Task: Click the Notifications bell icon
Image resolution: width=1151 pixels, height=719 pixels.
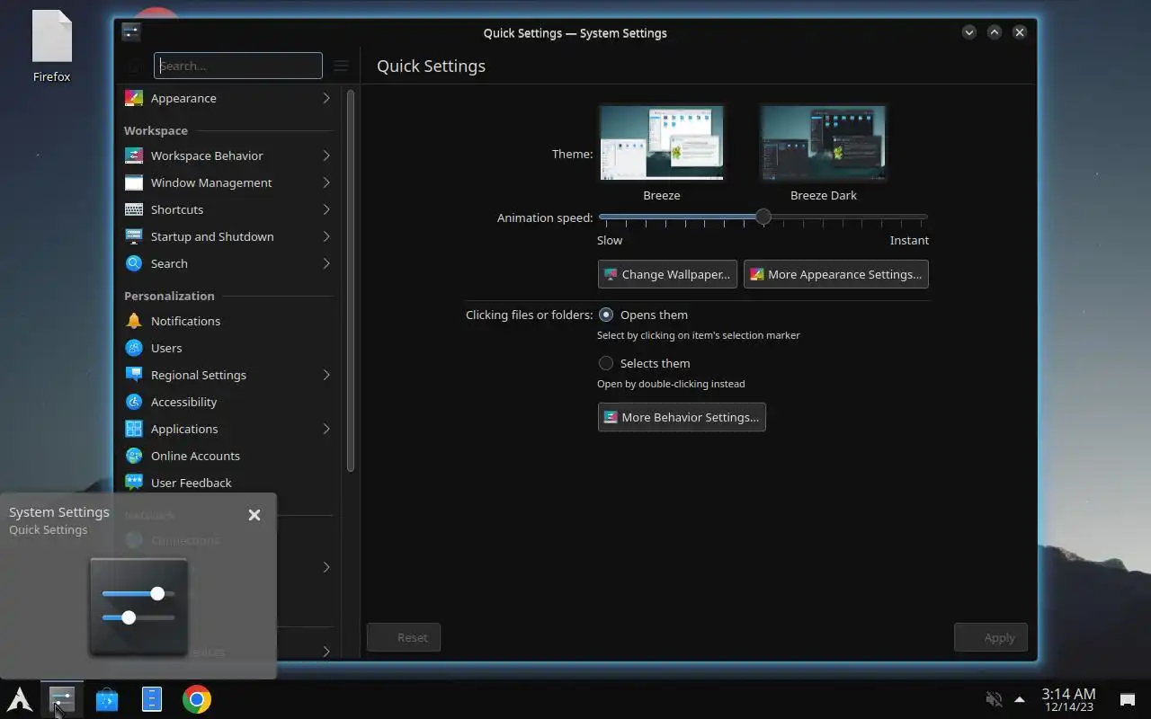Action: (x=134, y=321)
